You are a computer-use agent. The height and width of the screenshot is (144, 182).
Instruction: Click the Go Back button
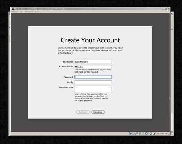(83, 112)
